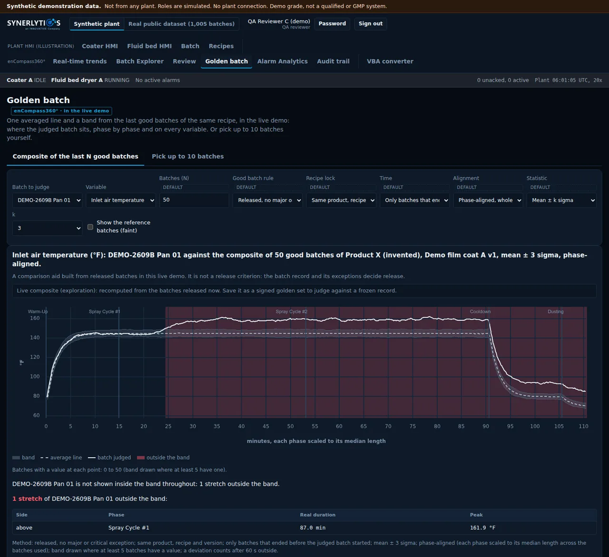Go to the Batch Explorer tab

tap(140, 61)
